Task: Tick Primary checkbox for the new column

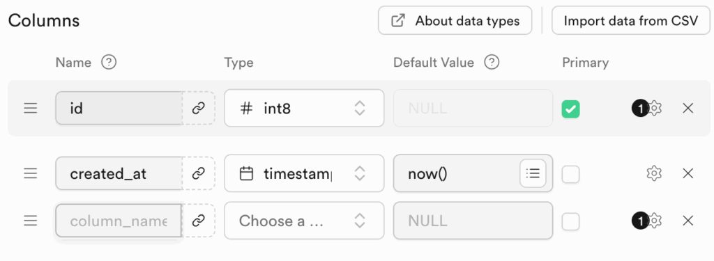Action: pyautogui.click(x=570, y=222)
